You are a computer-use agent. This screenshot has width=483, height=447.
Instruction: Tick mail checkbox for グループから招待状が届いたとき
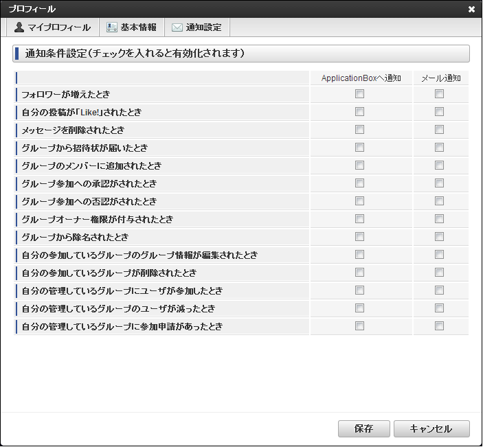[439, 147]
